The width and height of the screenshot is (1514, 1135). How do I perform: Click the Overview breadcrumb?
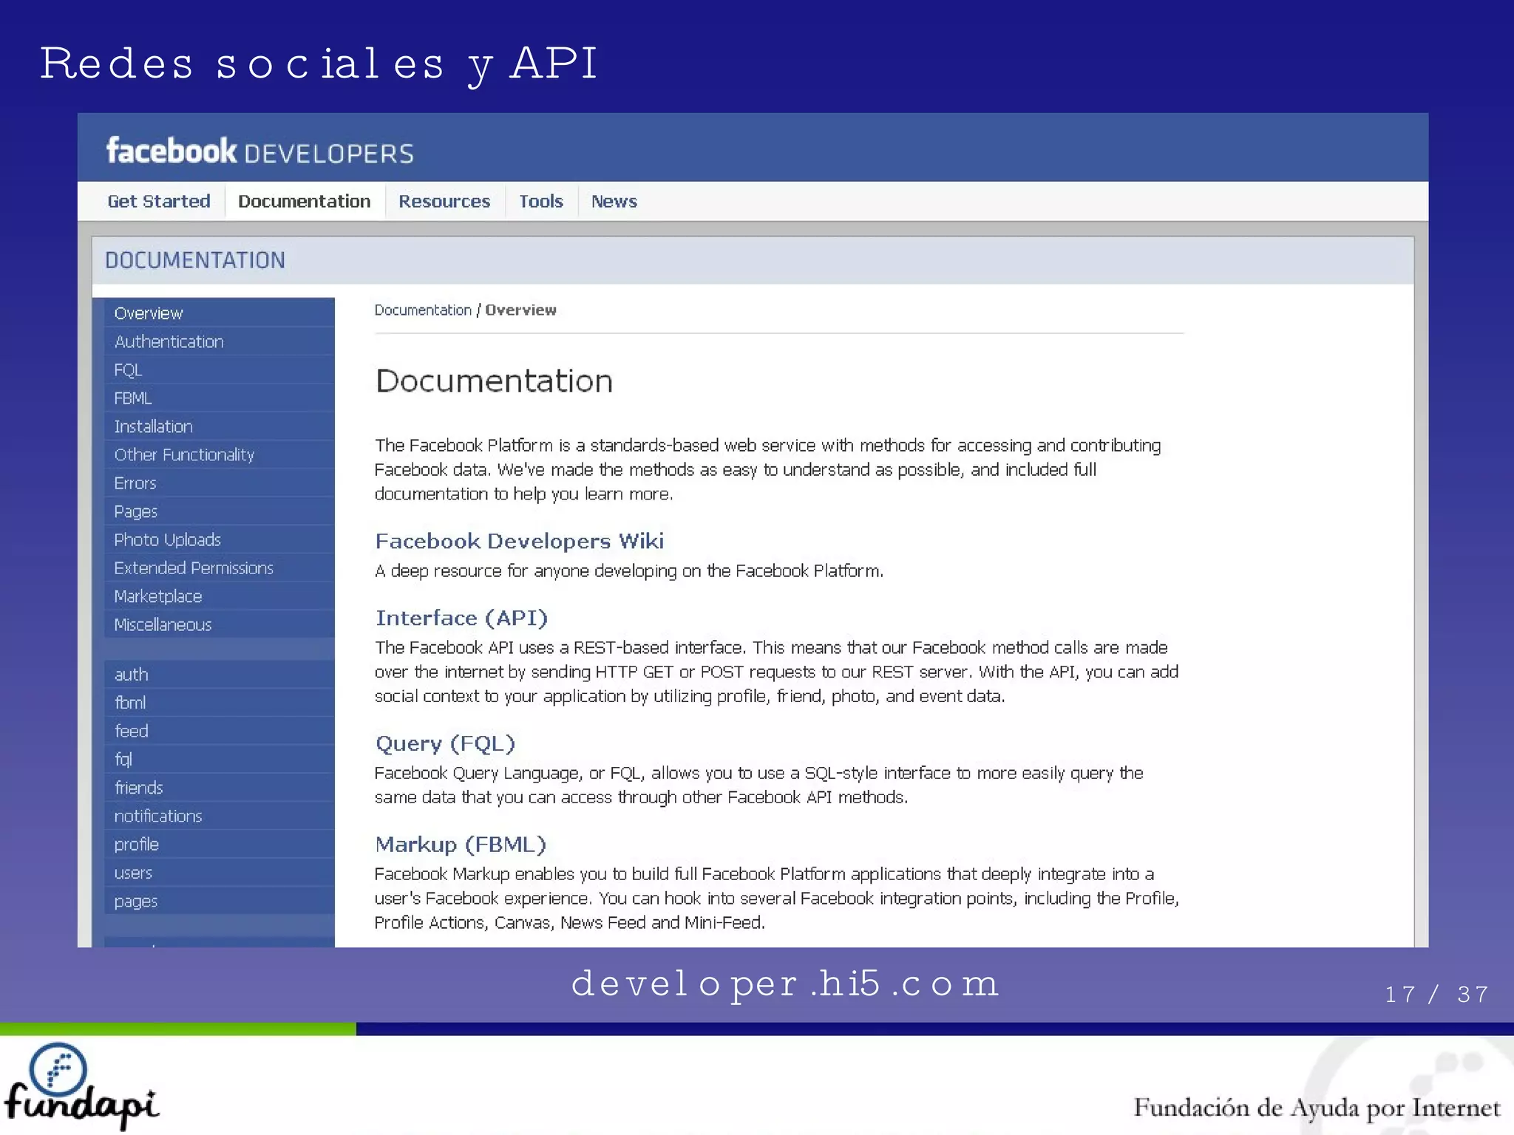520,310
